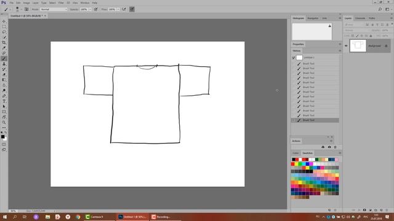
Task: Open the Histogram panel menu
Action: tap(340, 18)
